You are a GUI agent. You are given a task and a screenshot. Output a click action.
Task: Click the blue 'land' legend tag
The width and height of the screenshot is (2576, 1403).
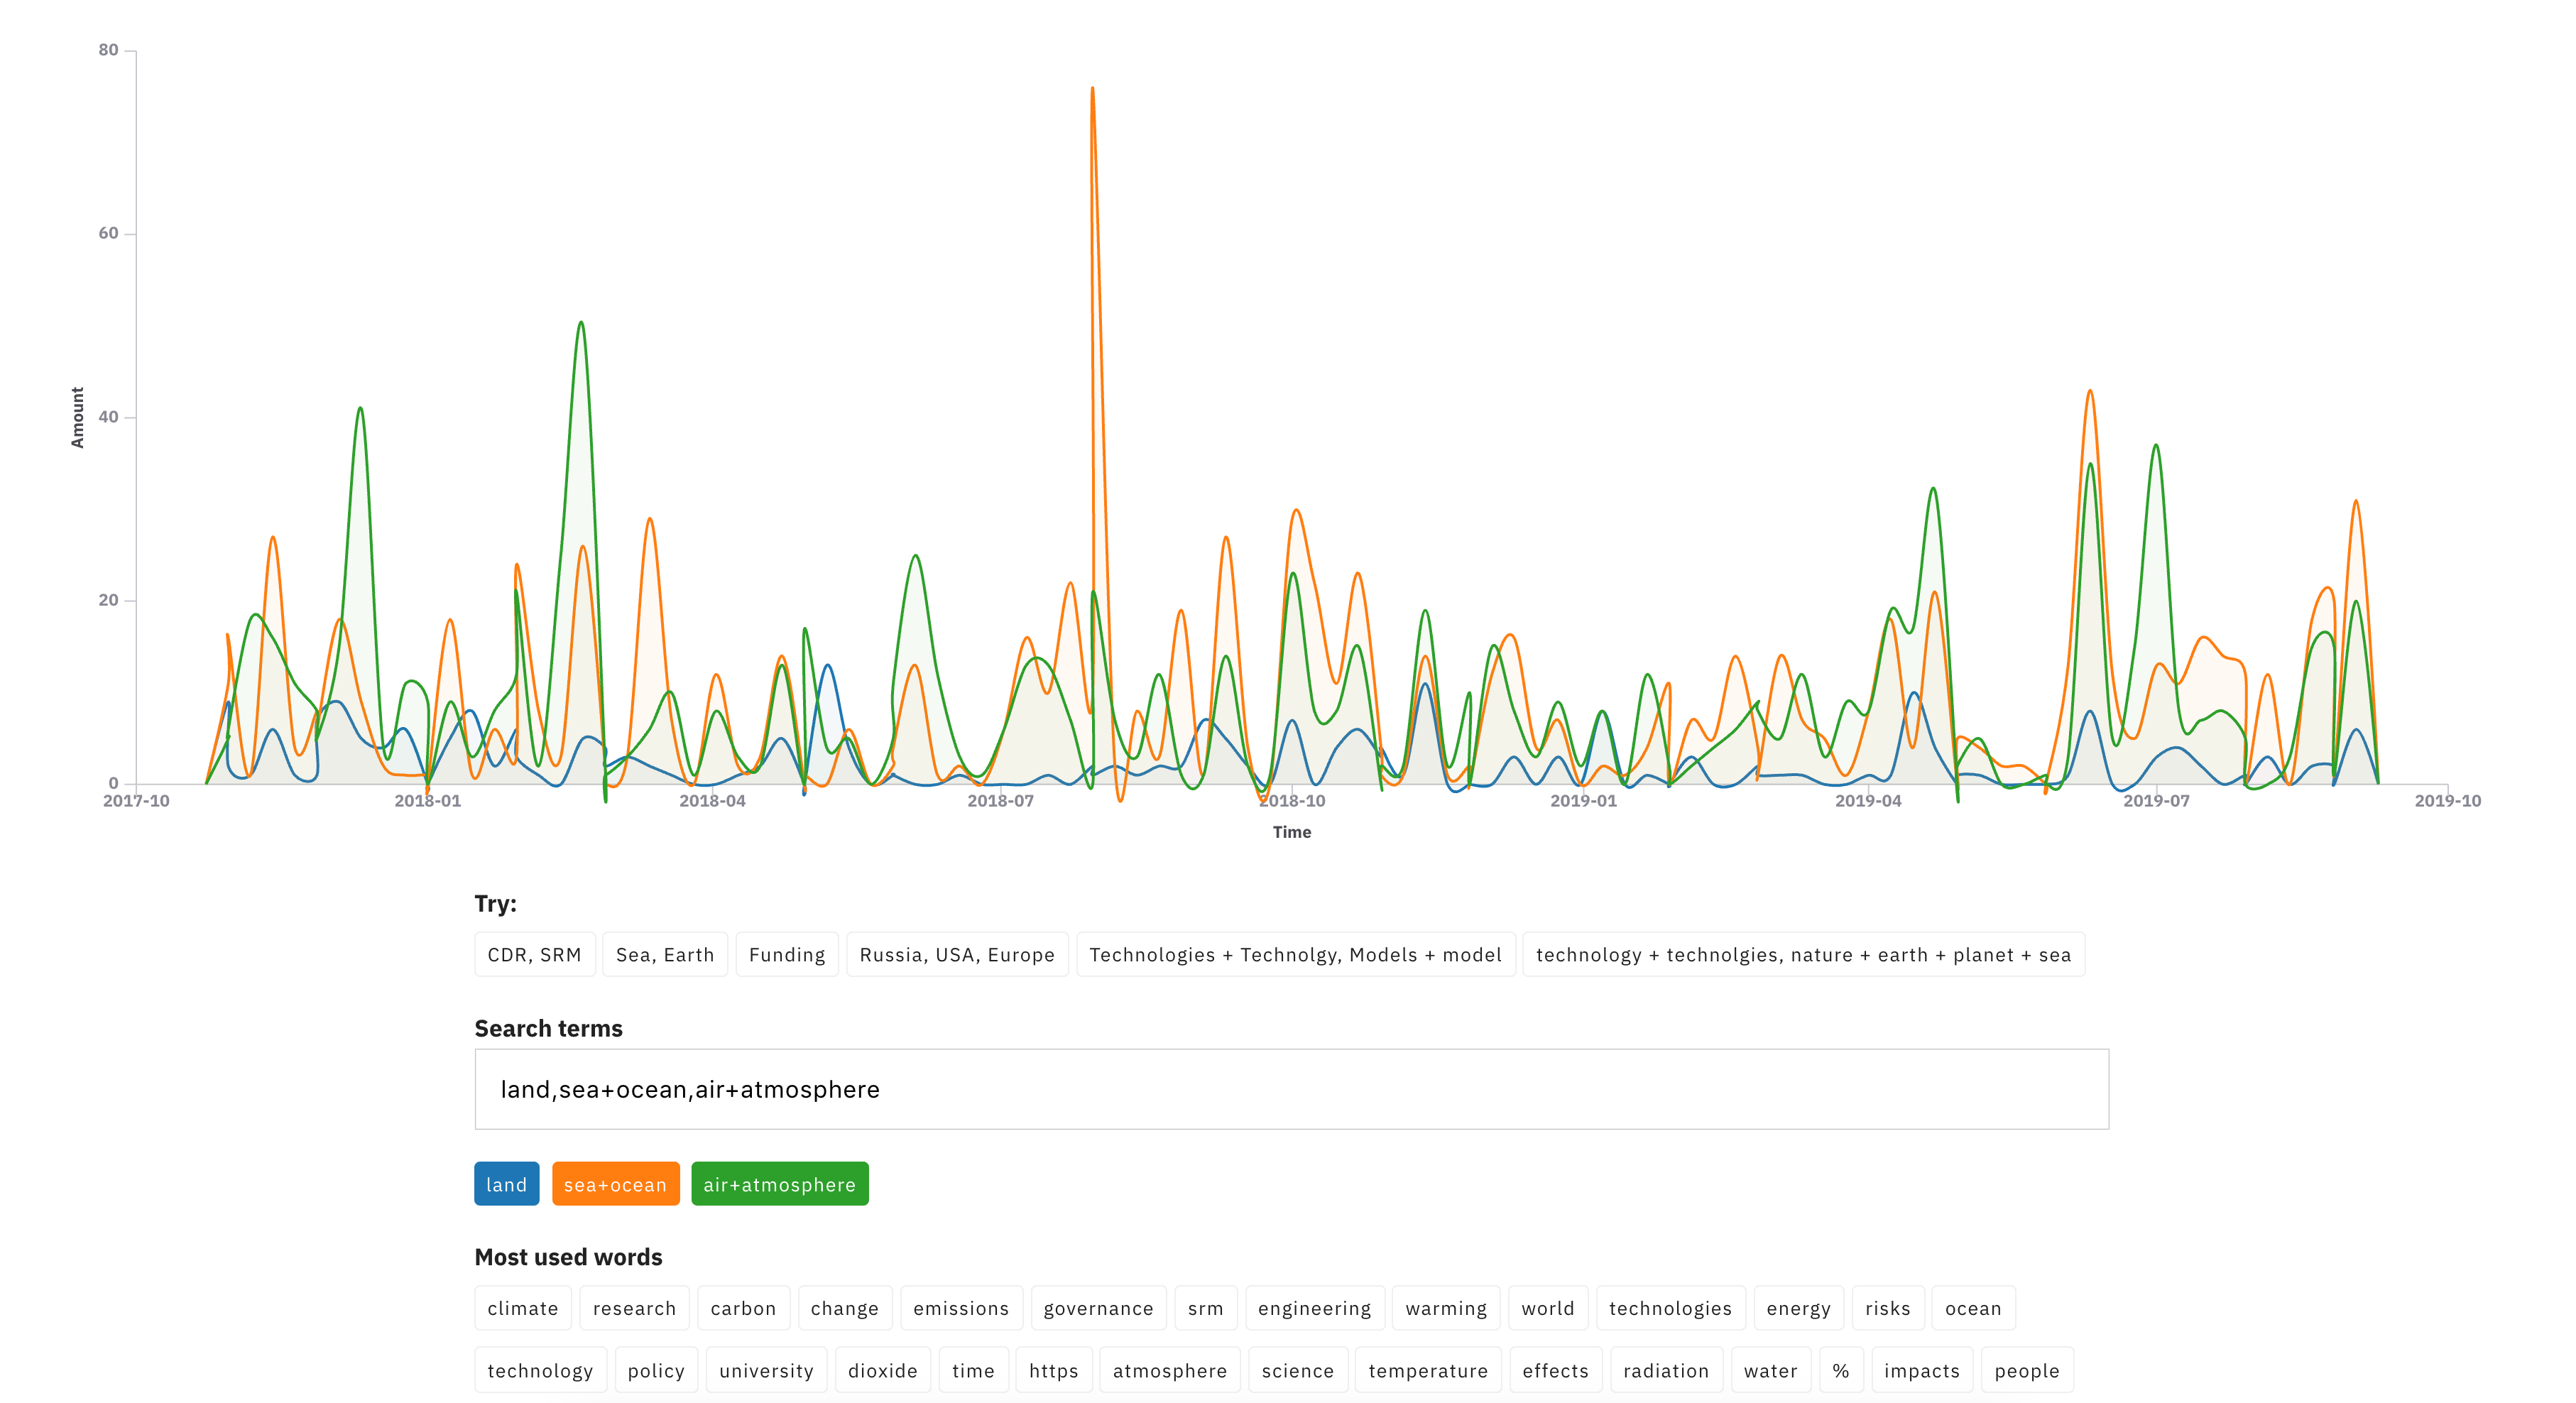(x=506, y=1184)
